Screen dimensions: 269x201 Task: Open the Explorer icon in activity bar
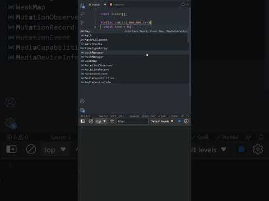82,6
